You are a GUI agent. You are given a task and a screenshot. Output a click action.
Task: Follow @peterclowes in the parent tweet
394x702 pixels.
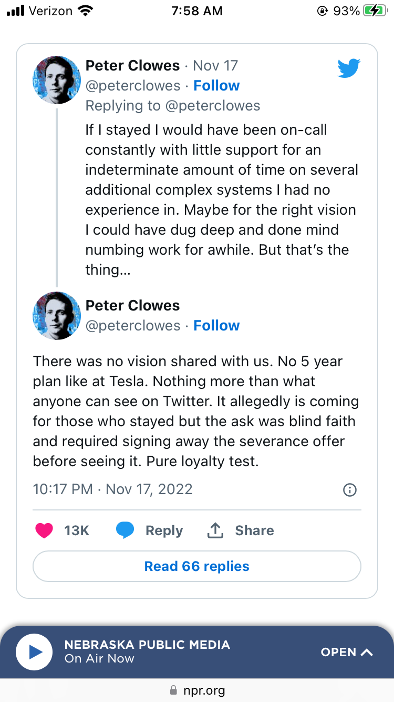[x=216, y=86]
